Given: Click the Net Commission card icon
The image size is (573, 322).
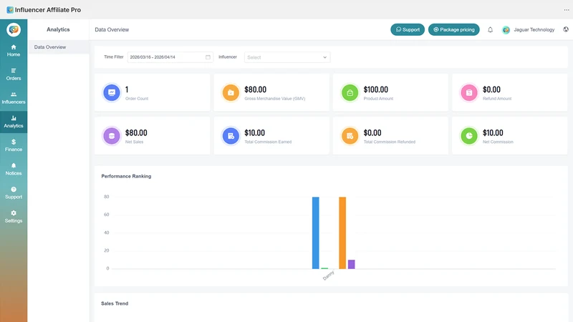Looking at the screenshot, I should (x=469, y=136).
